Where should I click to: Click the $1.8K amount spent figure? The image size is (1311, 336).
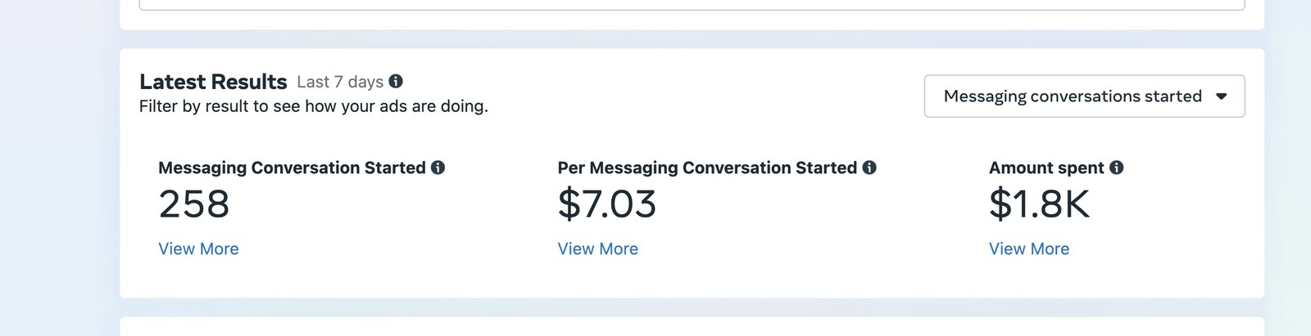(x=1040, y=204)
